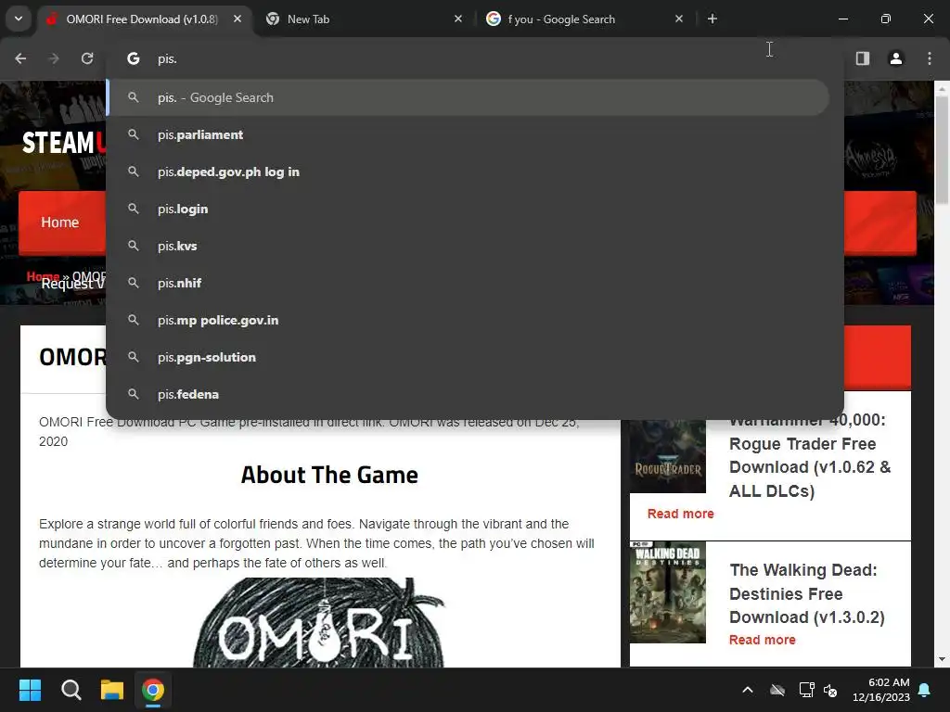Open a new tab with plus button

tap(712, 19)
